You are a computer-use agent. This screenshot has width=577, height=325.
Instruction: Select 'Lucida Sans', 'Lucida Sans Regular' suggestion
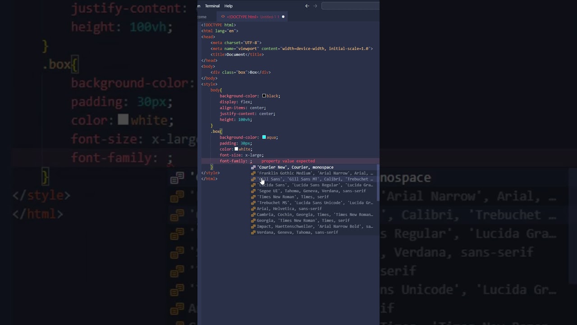click(314, 185)
